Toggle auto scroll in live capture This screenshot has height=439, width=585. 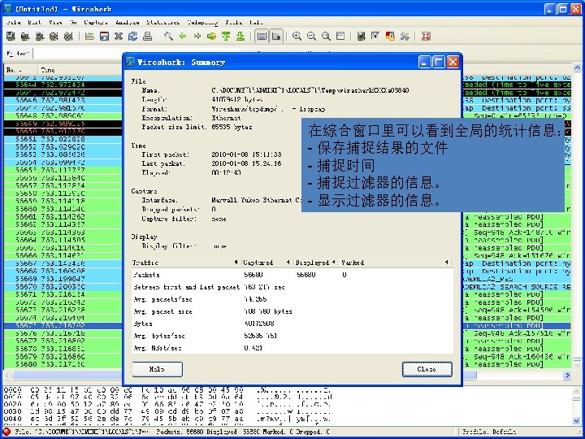point(276,36)
